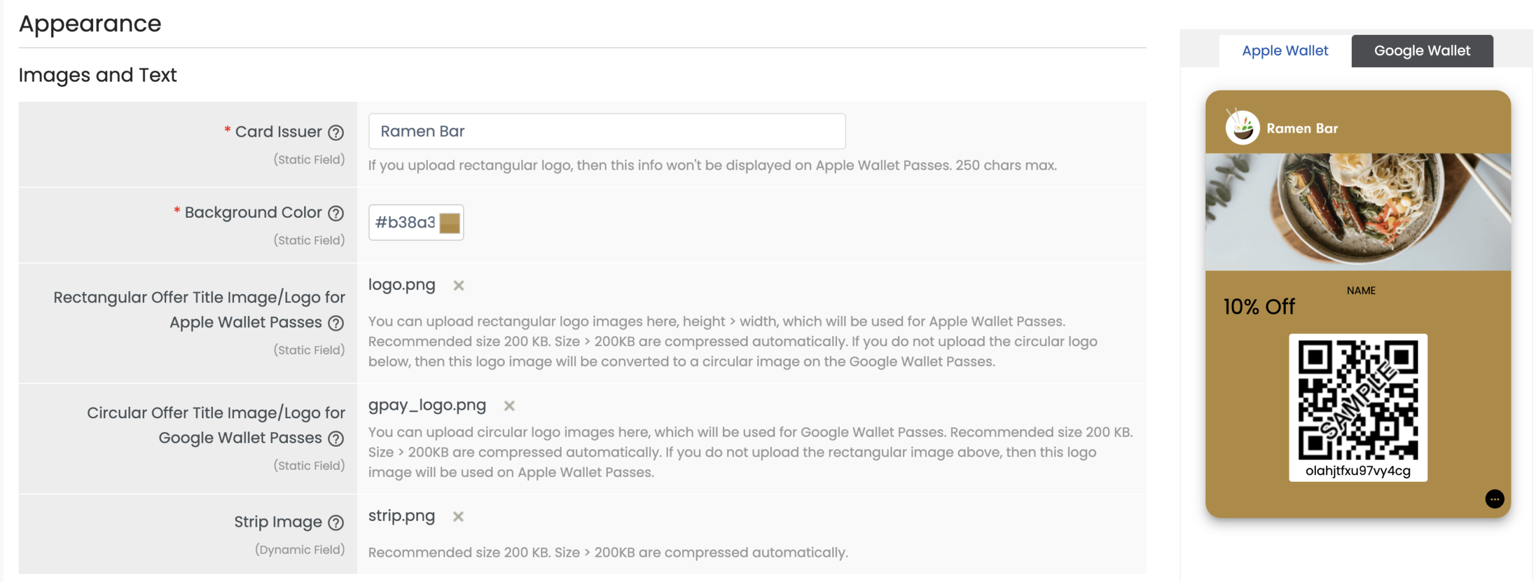Open the pass options ellipsis on preview
1536x582 pixels.
point(1495,499)
